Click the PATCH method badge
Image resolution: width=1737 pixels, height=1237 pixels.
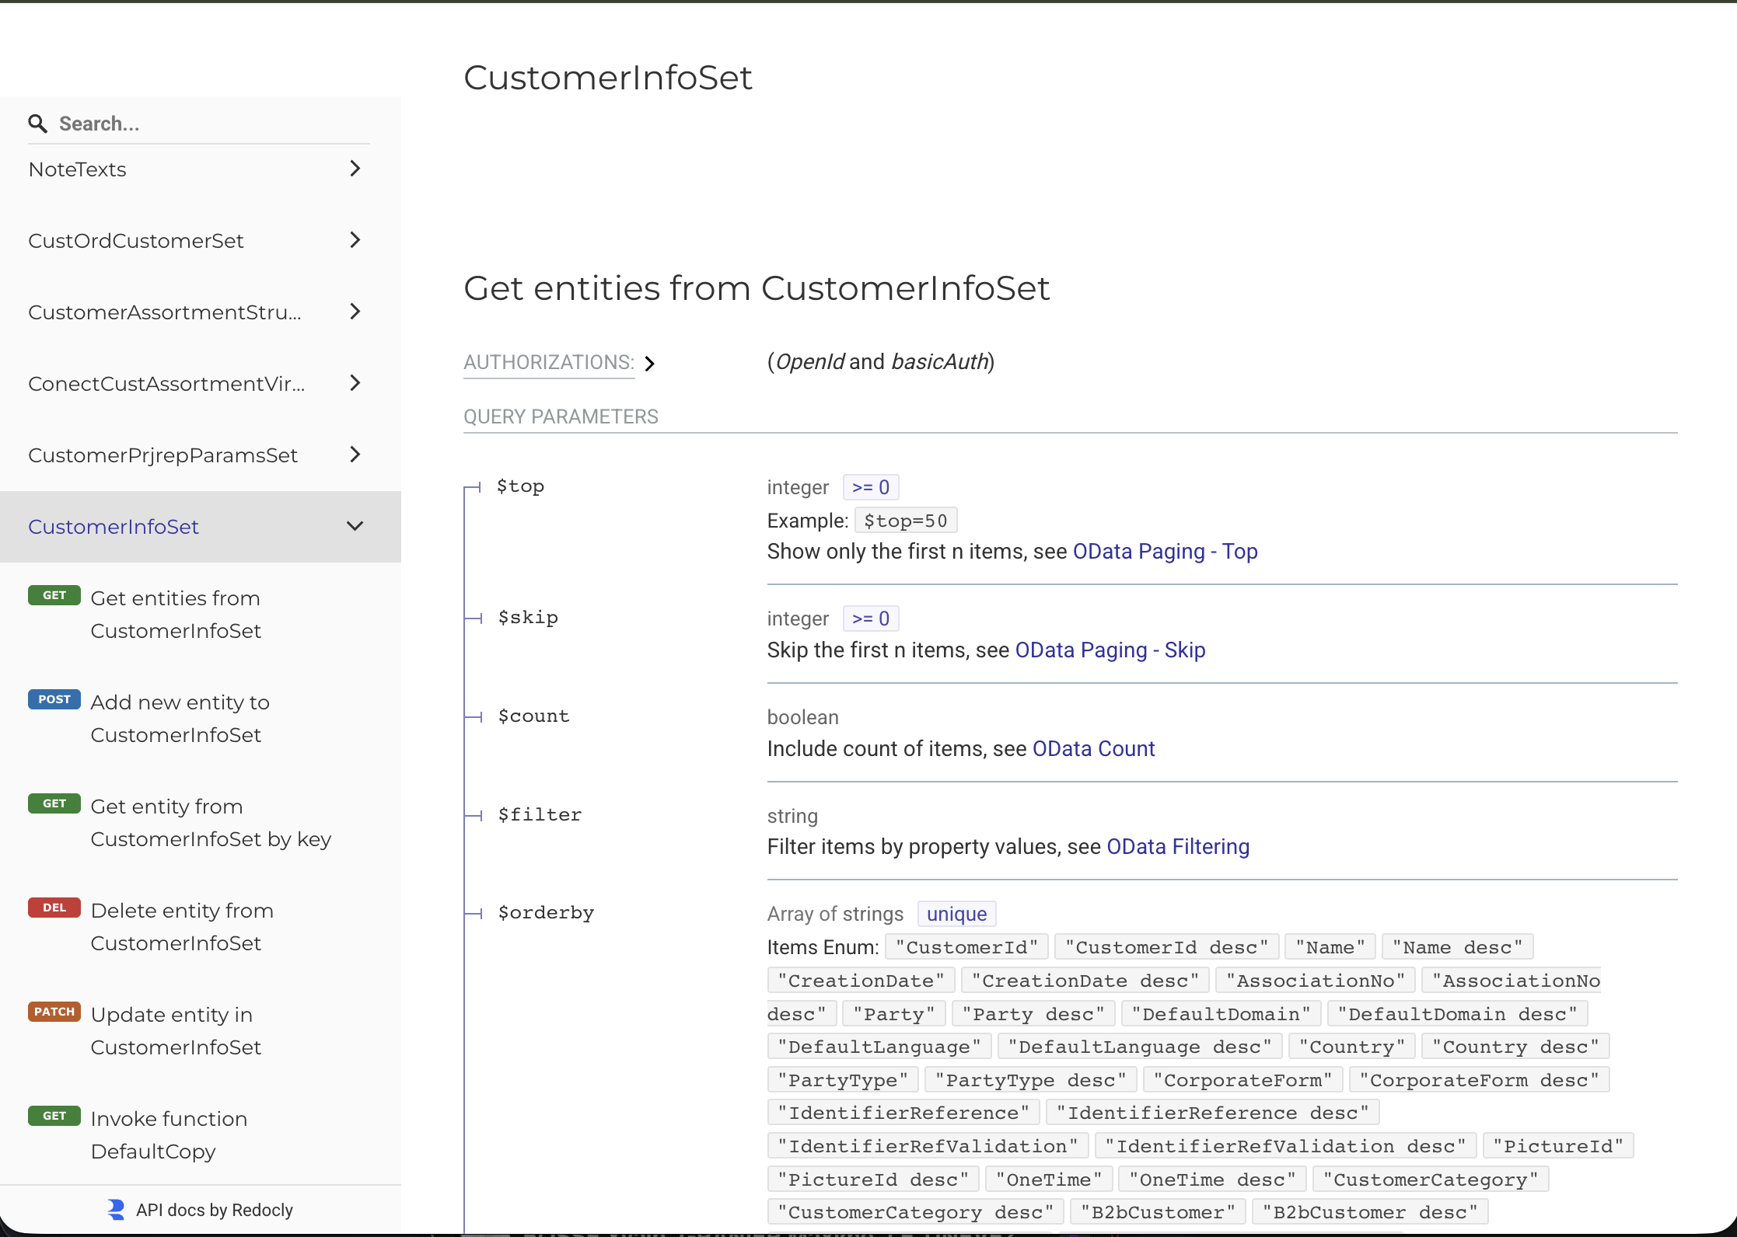[x=54, y=1012]
